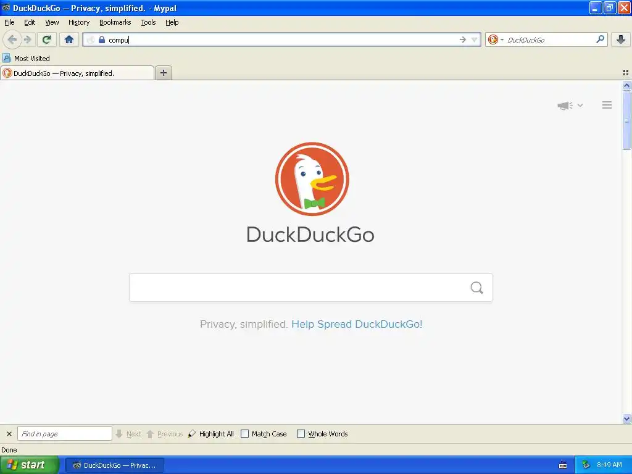Click the network tray icon
The image size is (632, 474).
586,465
